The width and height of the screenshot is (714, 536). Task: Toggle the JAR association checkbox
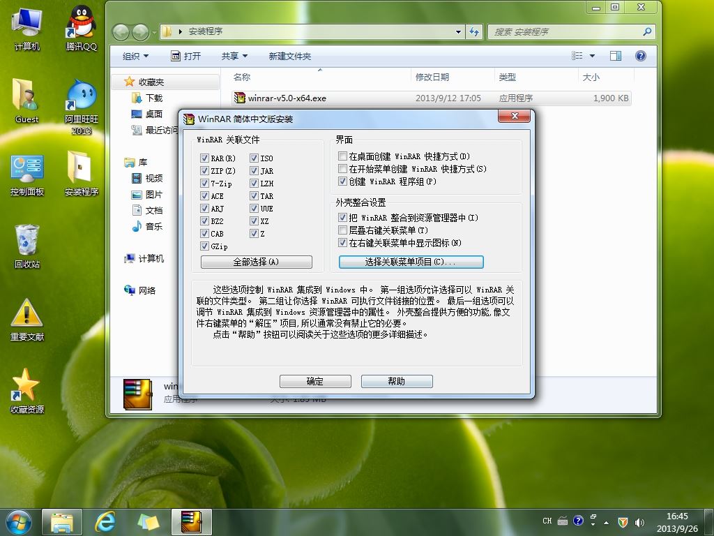click(254, 170)
